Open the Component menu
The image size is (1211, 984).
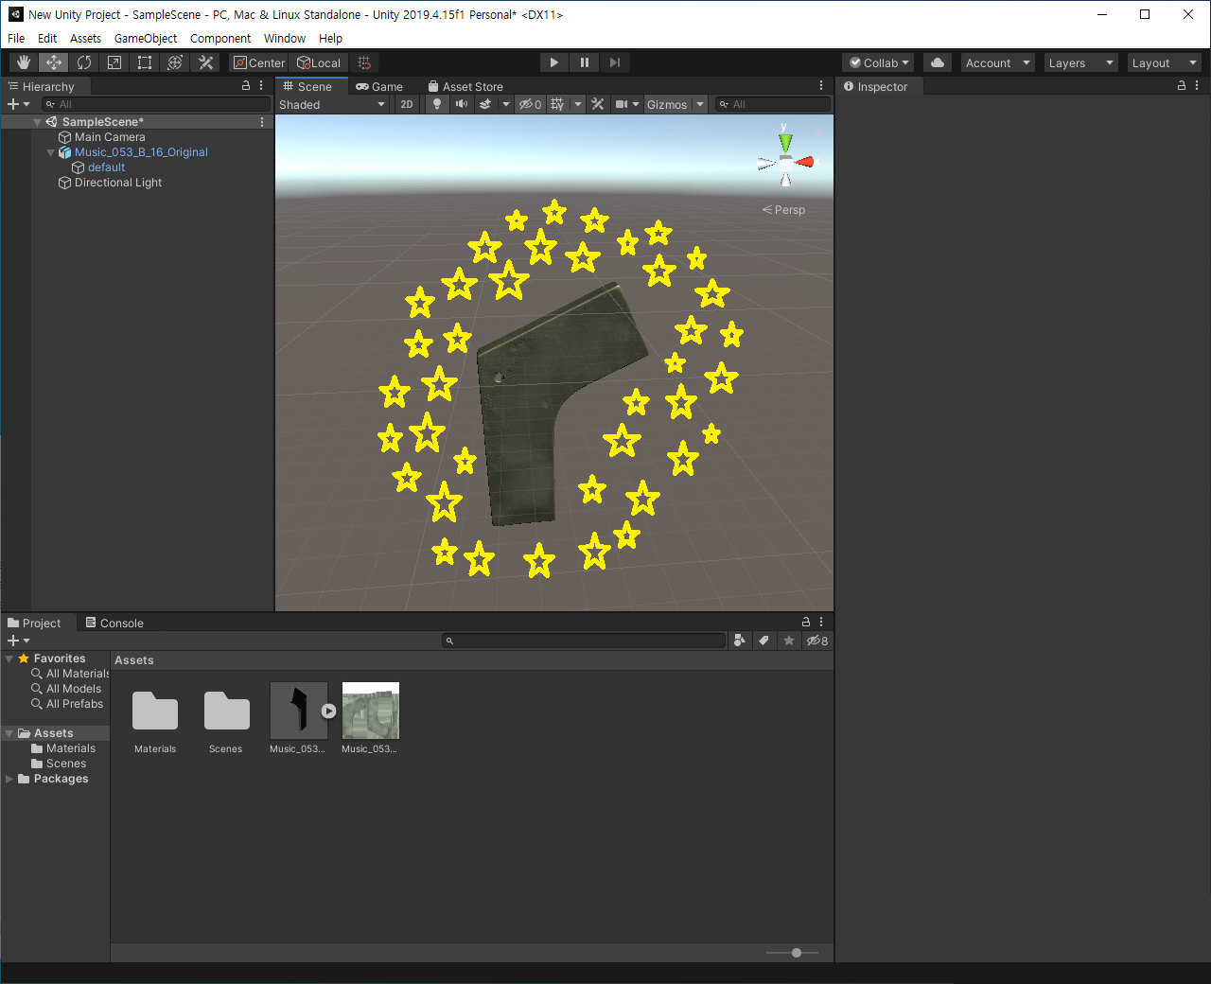[220, 38]
